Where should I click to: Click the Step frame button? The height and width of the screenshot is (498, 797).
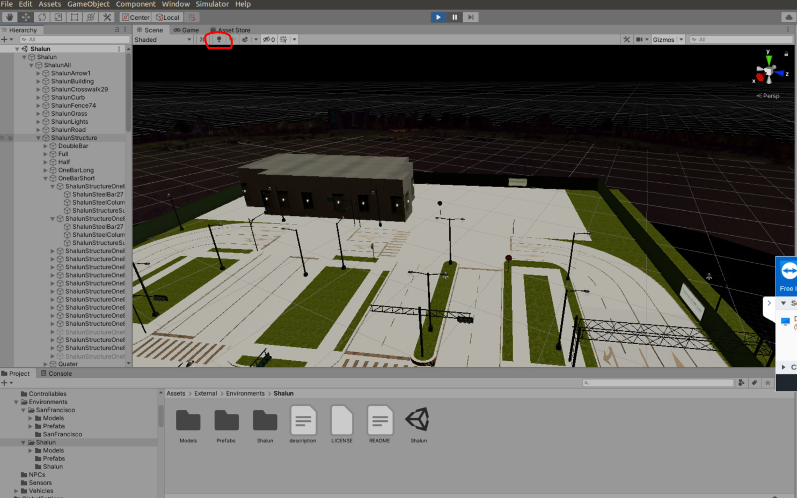point(471,17)
